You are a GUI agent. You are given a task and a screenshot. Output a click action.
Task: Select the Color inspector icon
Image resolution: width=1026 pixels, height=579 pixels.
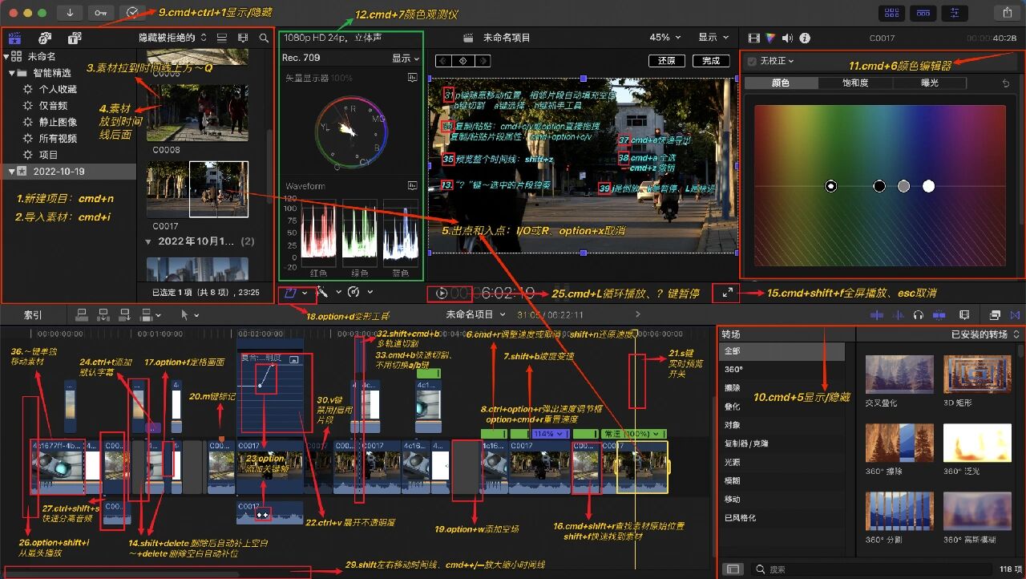tap(770, 38)
